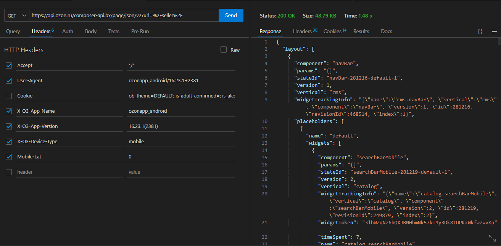Uncheck the Accept header checkbox
This screenshot has height=246, width=501.
tap(9, 65)
